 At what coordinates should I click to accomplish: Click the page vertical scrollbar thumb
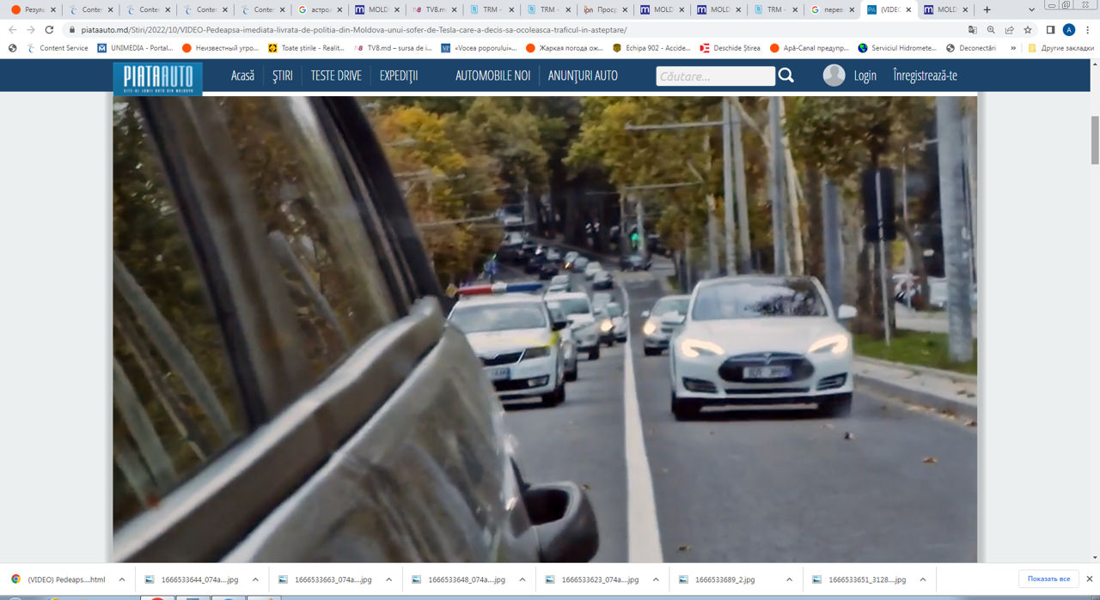coord(1095,138)
